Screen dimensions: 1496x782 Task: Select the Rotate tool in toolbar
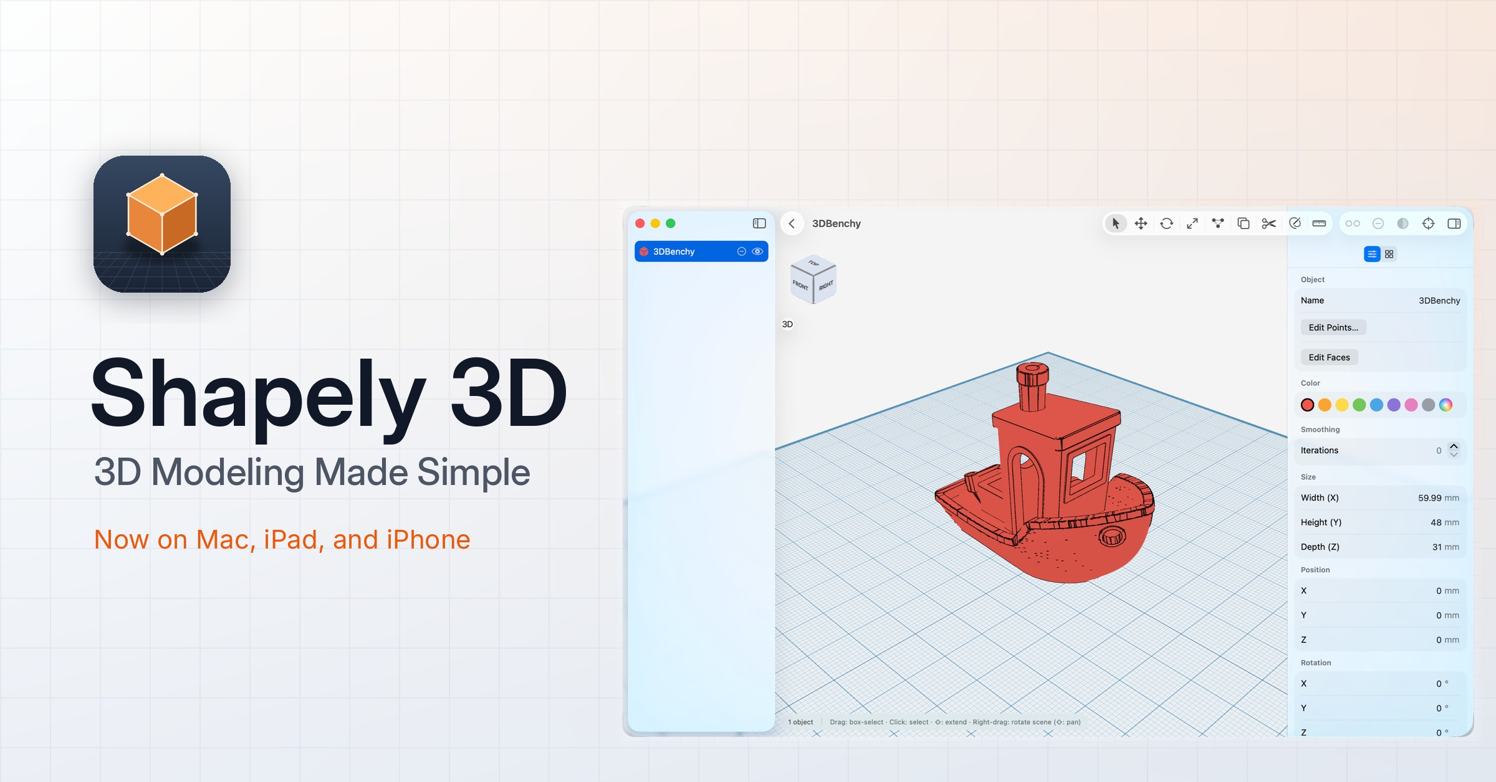(x=1167, y=224)
